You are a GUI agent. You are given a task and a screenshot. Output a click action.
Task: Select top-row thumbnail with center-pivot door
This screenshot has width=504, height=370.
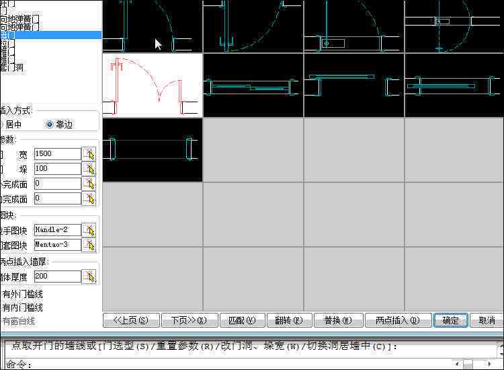coord(454,26)
